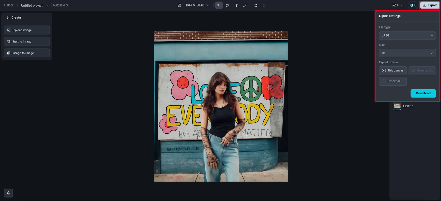
Task: Select the hand pan tool
Action: coord(227,5)
